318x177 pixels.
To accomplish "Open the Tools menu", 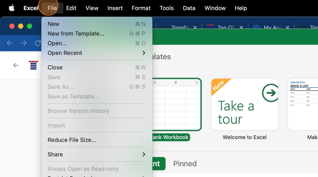I will pos(166,8).
